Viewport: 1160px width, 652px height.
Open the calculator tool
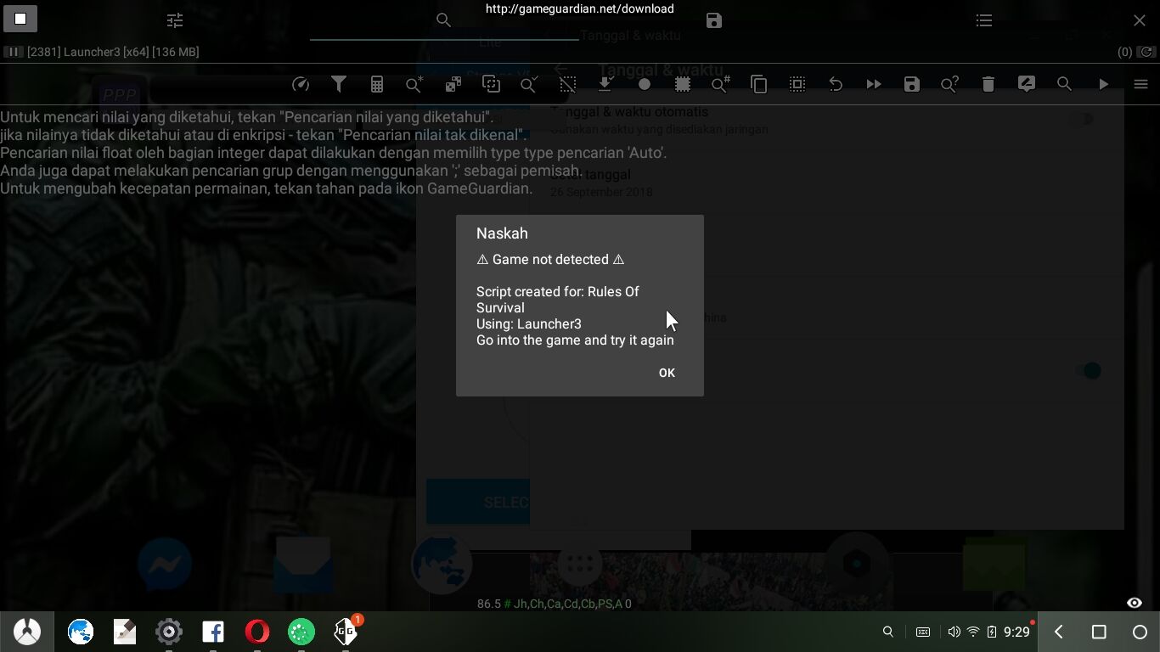point(377,84)
